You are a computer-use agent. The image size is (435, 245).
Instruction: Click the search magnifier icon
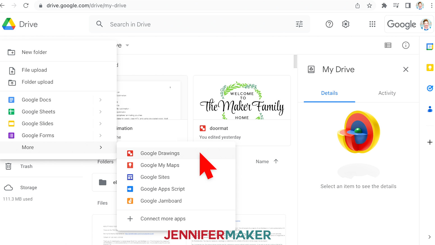[x=99, y=24]
